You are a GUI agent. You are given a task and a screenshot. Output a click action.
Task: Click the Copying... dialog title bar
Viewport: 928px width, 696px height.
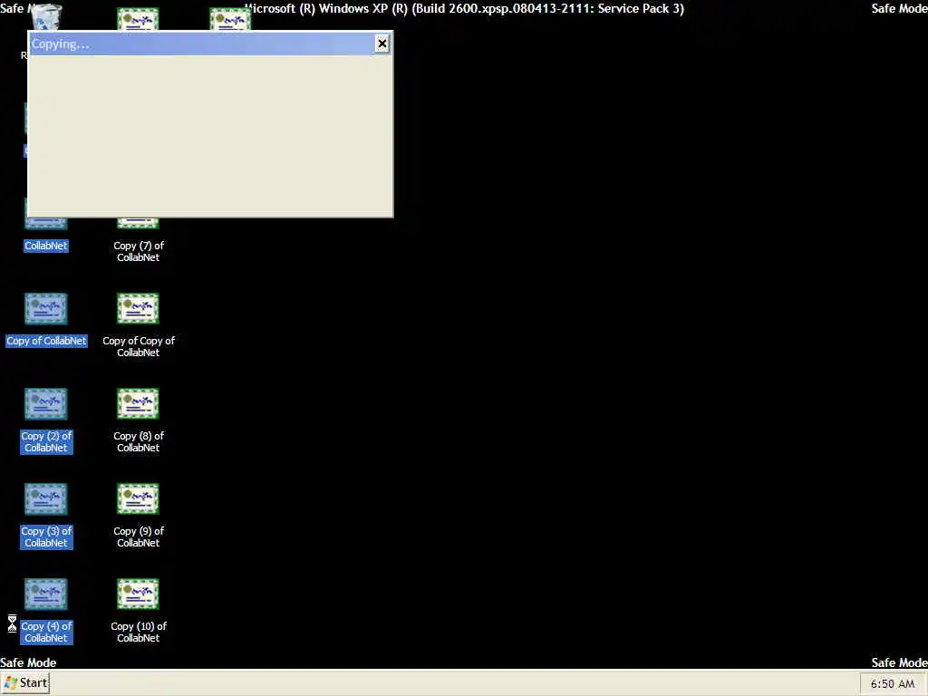tap(210, 43)
